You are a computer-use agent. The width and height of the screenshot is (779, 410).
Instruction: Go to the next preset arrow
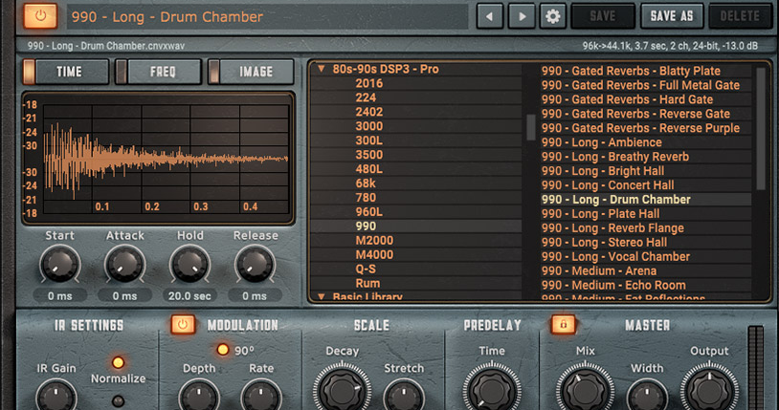coord(521,16)
